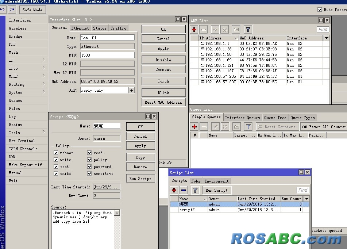Switch to the Traffic tab
This screenshot has width=347, height=249.
118,28
